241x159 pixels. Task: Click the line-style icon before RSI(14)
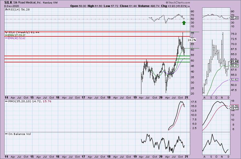[6, 10]
